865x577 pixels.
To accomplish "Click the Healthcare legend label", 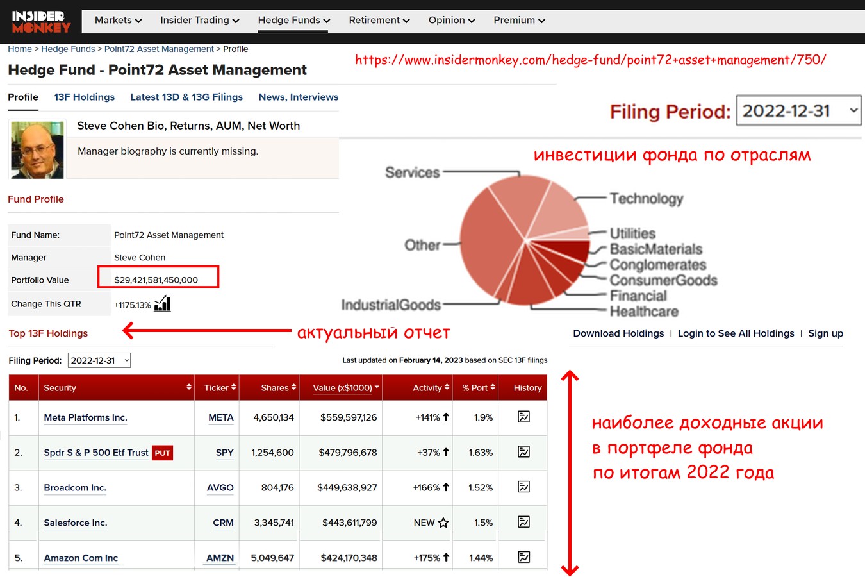I will click(644, 312).
